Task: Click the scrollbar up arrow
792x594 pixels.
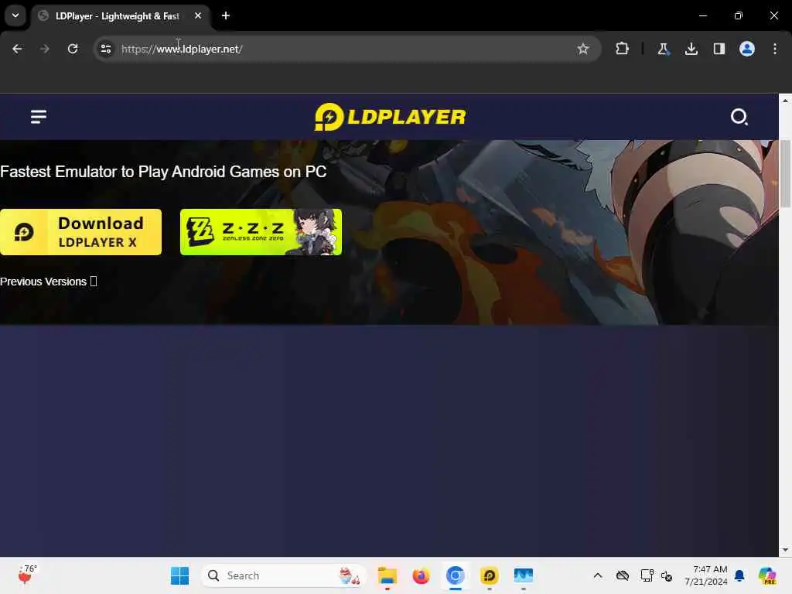Action: 785,101
